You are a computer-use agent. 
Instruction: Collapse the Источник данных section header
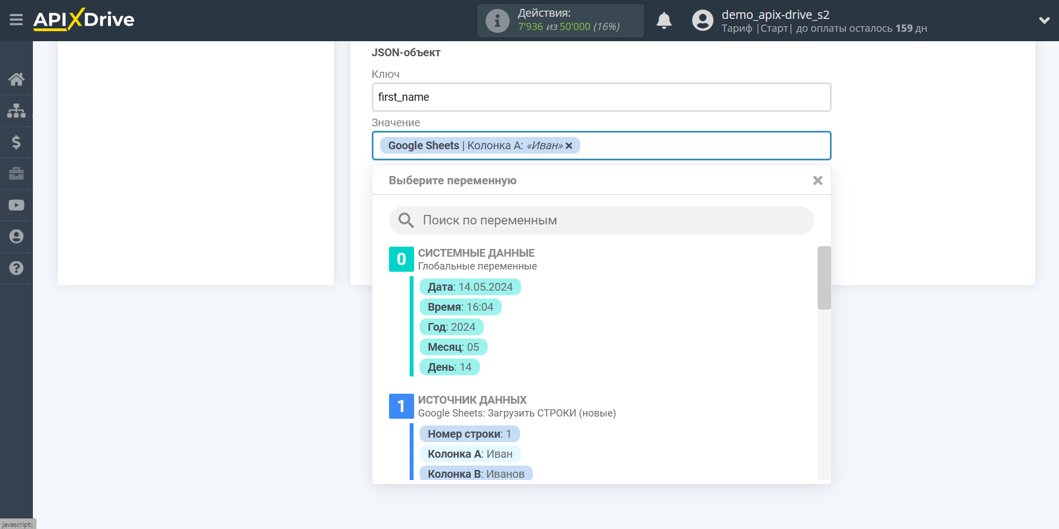coord(472,400)
